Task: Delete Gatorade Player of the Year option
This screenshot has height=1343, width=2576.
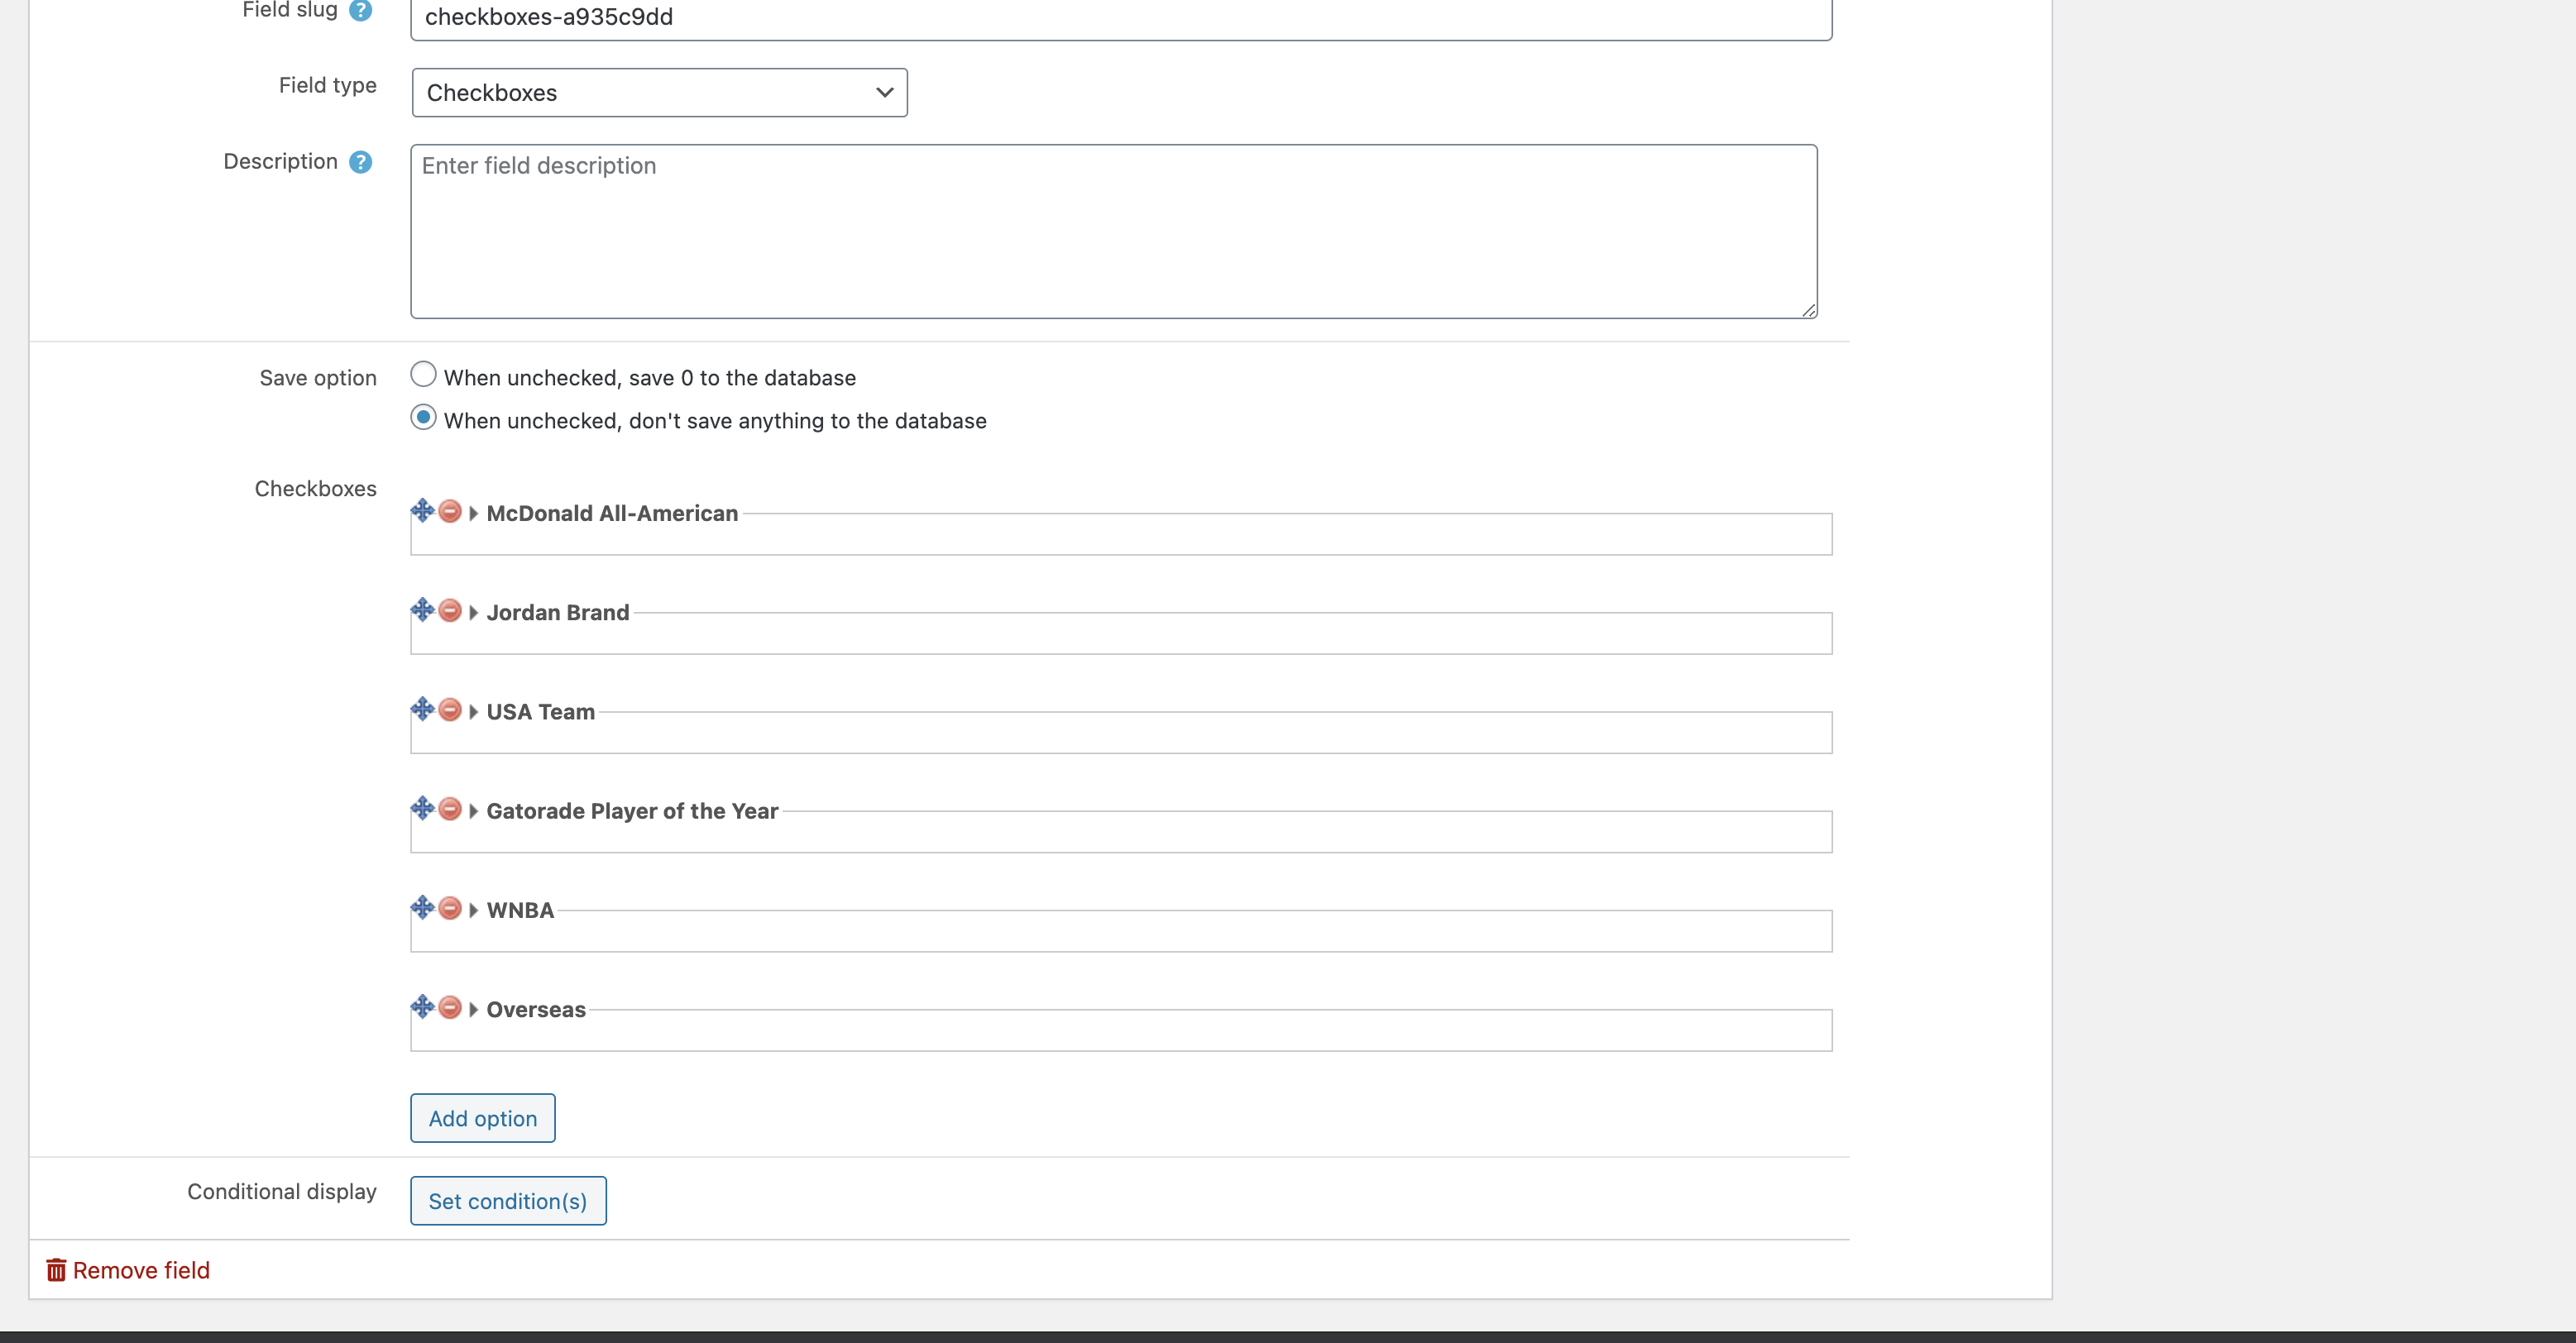Action: [x=450, y=808]
